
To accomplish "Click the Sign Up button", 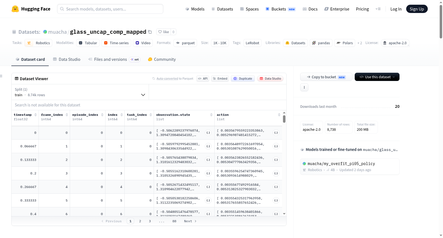I will pos(417,9).
